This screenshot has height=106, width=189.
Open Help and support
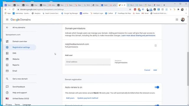(x=20, y=92)
